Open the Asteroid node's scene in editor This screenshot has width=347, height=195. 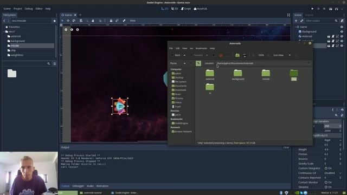[x=329, y=36]
